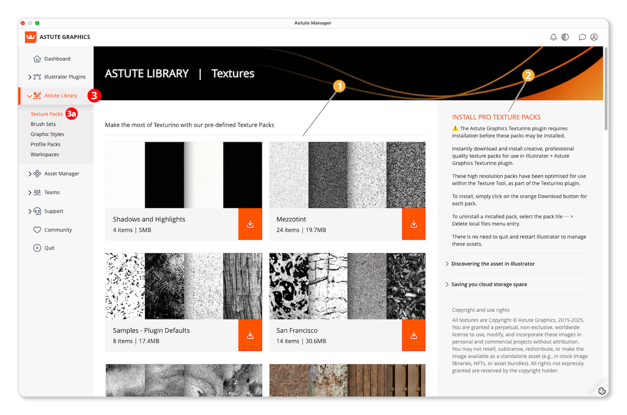Toggle the light/dark theme switch
Screen dimensions: 627x415
565,37
